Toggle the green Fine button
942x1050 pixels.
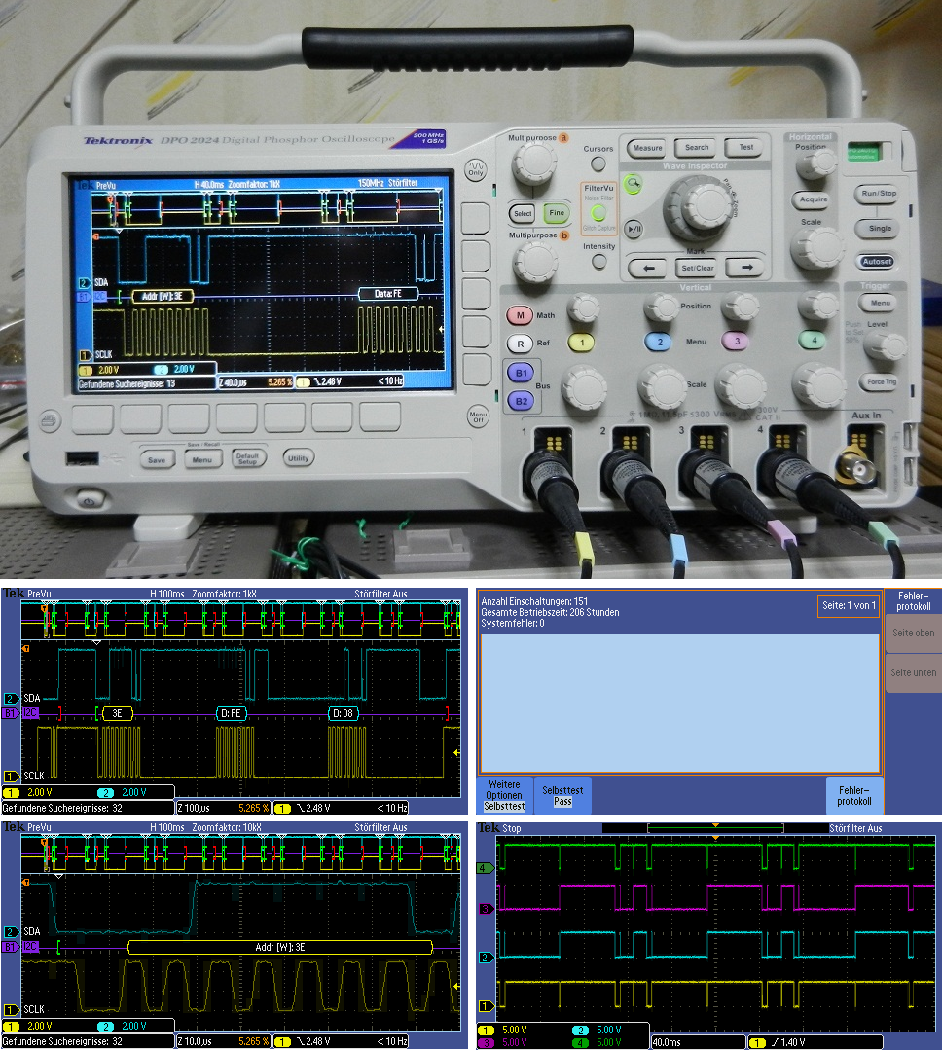coord(557,213)
